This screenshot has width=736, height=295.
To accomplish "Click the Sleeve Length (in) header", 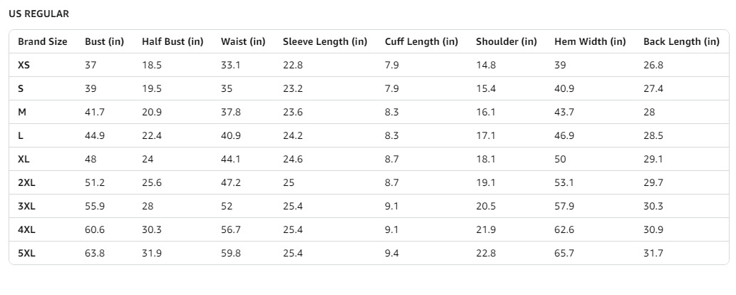I will 325,41.
